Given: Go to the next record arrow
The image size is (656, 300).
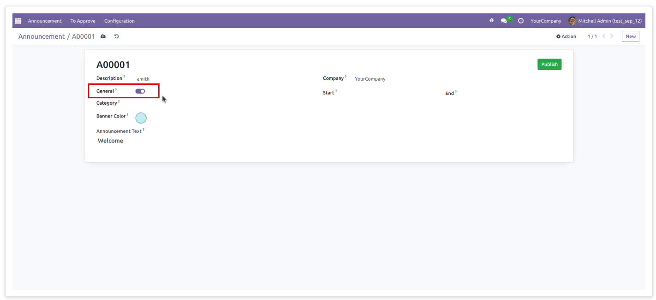Looking at the screenshot, I should 612,36.
